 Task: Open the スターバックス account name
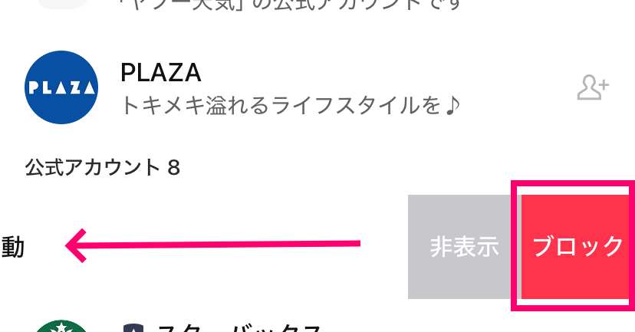[x=238, y=329]
